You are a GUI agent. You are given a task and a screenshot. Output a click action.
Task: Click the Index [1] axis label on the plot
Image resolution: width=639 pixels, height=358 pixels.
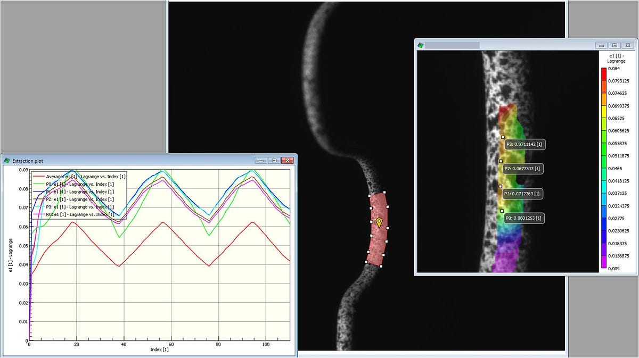pyautogui.click(x=159, y=350)
